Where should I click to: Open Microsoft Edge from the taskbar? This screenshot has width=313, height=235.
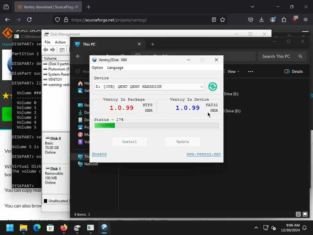point(37,227)
